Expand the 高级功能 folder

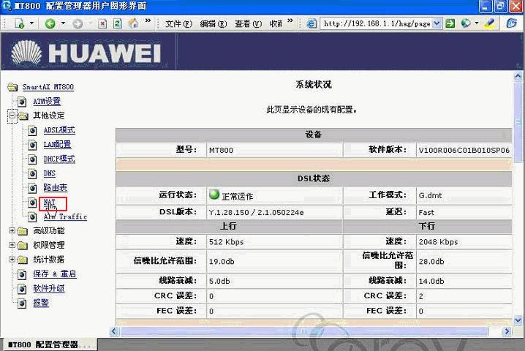12,230
